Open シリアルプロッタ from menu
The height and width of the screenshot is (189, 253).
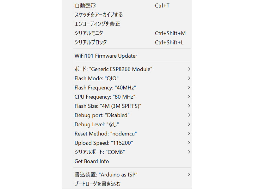coord(91,42)
